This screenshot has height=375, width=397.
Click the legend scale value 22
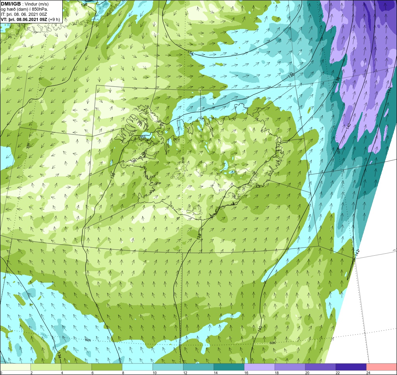pos(338,373)
